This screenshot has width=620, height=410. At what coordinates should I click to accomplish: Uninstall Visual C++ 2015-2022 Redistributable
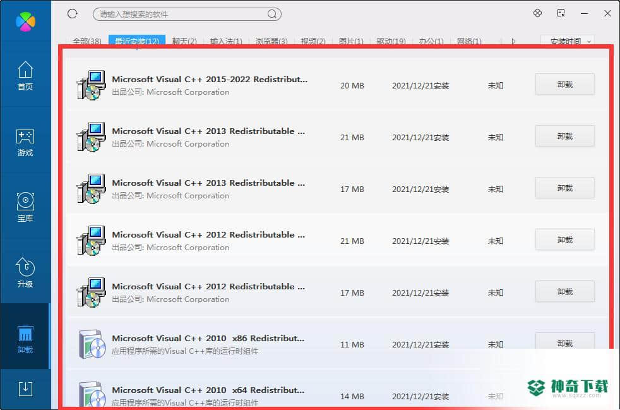click(x=564, y=84)
